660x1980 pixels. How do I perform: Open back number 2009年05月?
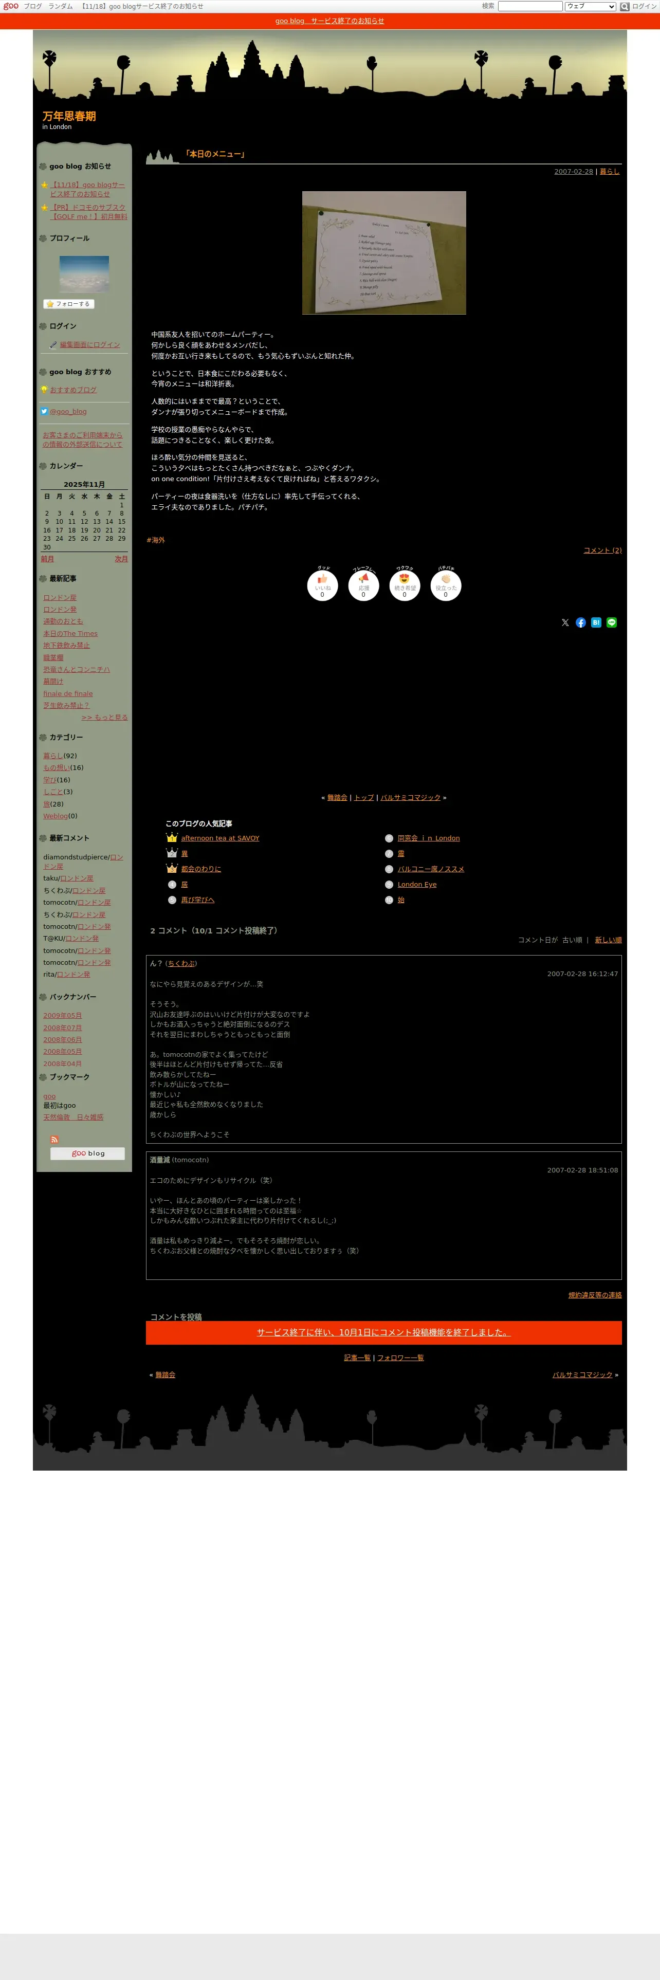[x=62, y=1016]
